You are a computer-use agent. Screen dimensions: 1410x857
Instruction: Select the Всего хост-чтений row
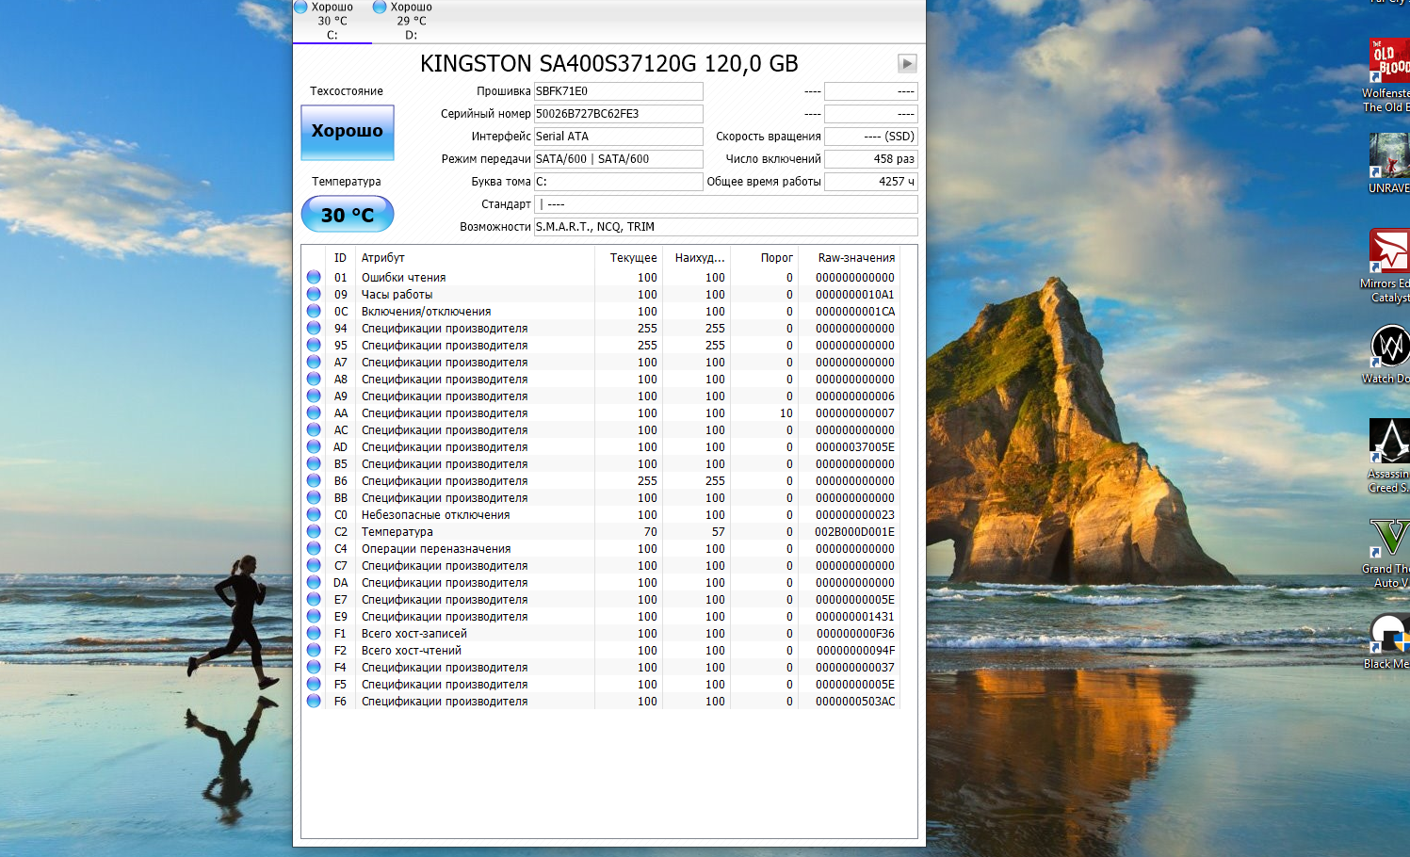point(601,651)
